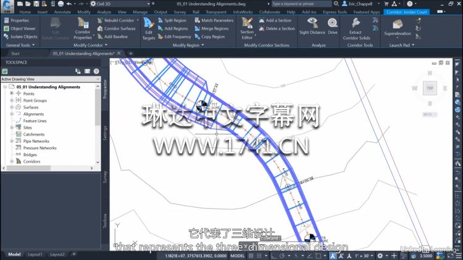Open Corridor Properties
Screen dimensions: 463x260
(83, 29)
